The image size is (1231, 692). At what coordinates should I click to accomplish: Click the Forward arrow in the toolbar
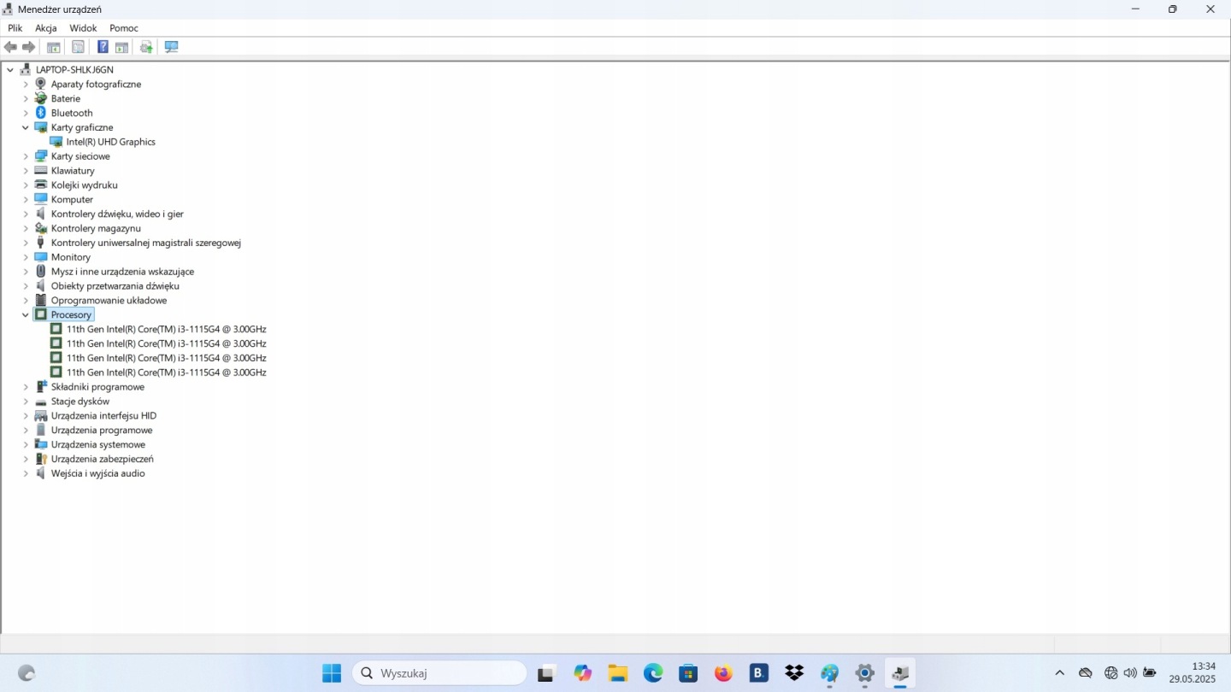click(28, 47)
